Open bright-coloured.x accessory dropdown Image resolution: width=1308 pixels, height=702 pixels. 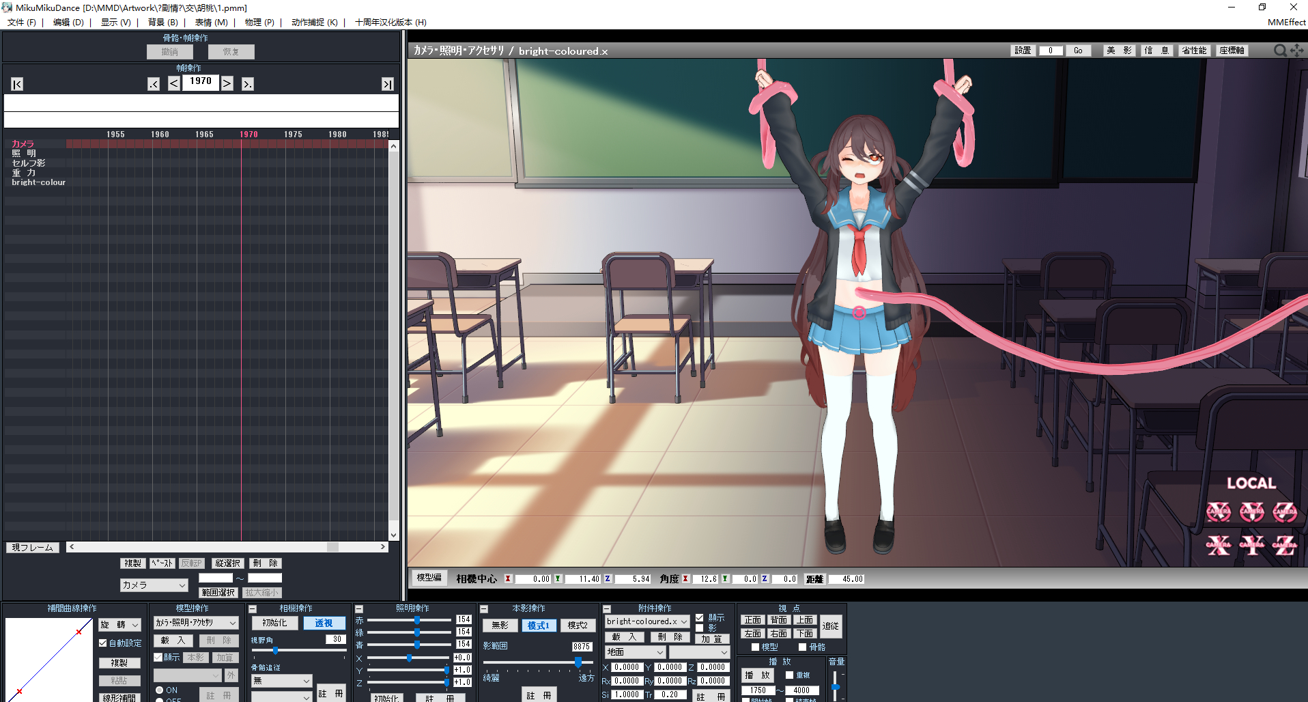click(x=647, y=621)
